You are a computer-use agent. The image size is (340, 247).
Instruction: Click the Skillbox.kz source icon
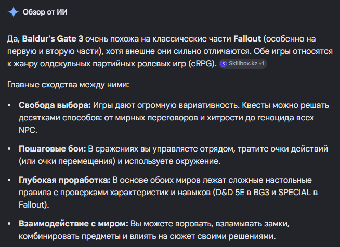point(224,64)
